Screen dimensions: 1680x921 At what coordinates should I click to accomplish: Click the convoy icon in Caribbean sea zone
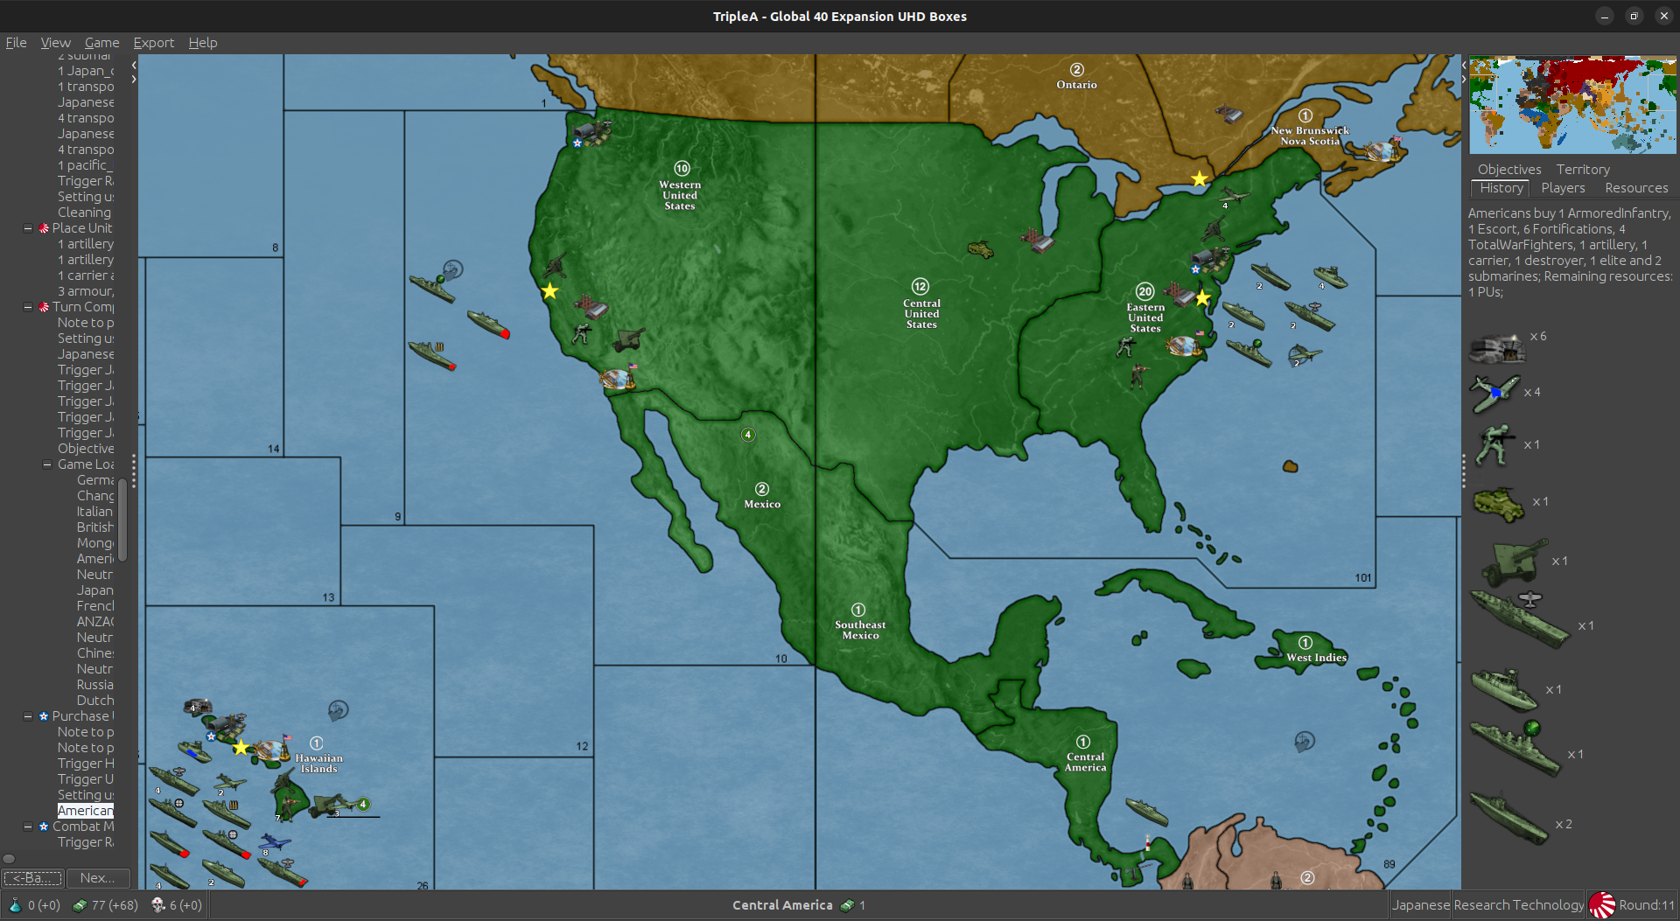[1305, 742]
